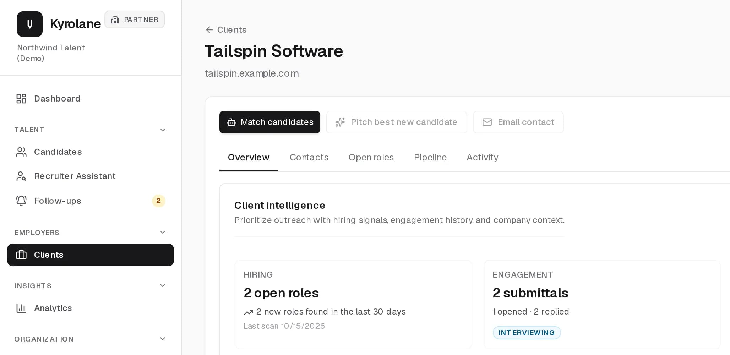Click '1 opened · 2 replied' text

click(x=530, y=312)
